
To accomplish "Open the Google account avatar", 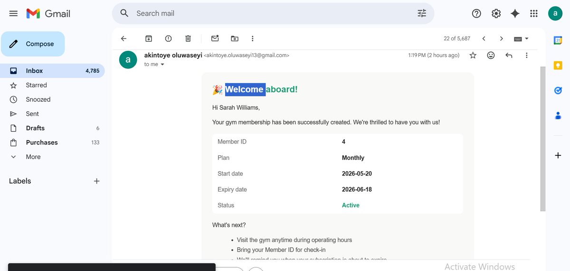I will point(555,13).
